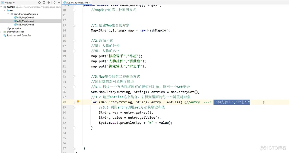Select A01_MapDemo1 class in project tree
This screenshot has width=289, height=153.
point(24,18)
